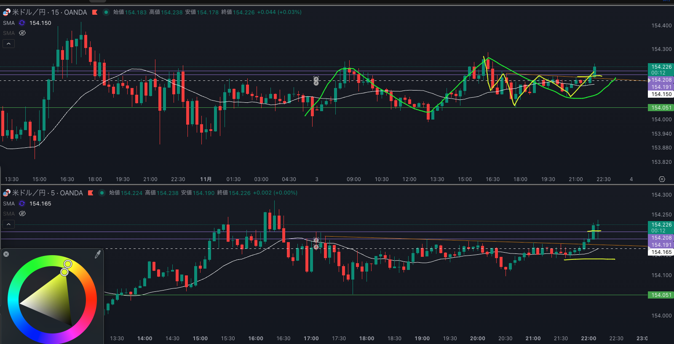Adjust the hue ring handle on color wheel

(68, 264)
